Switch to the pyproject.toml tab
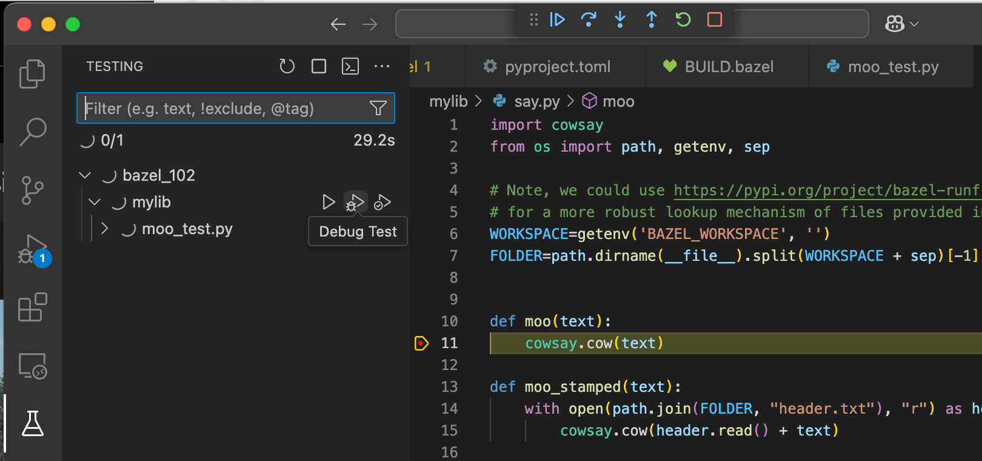The image size is (982, 461). click(556, 67)
